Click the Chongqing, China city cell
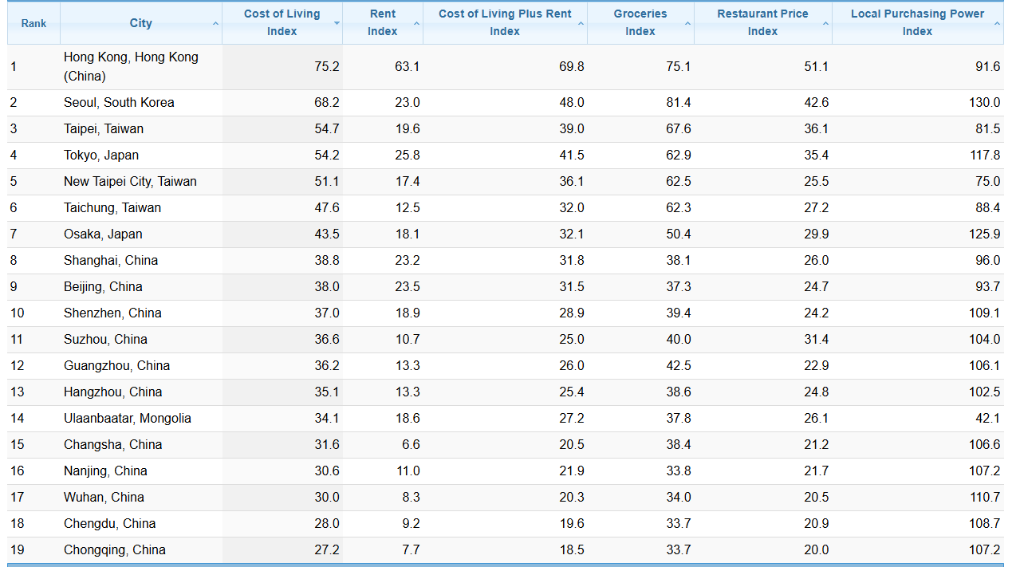 coord(115,549)
